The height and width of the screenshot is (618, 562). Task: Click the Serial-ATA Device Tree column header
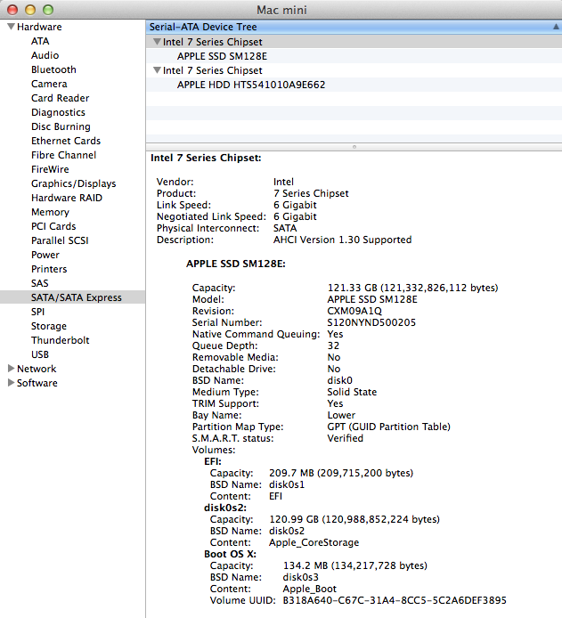pos(354,27)
